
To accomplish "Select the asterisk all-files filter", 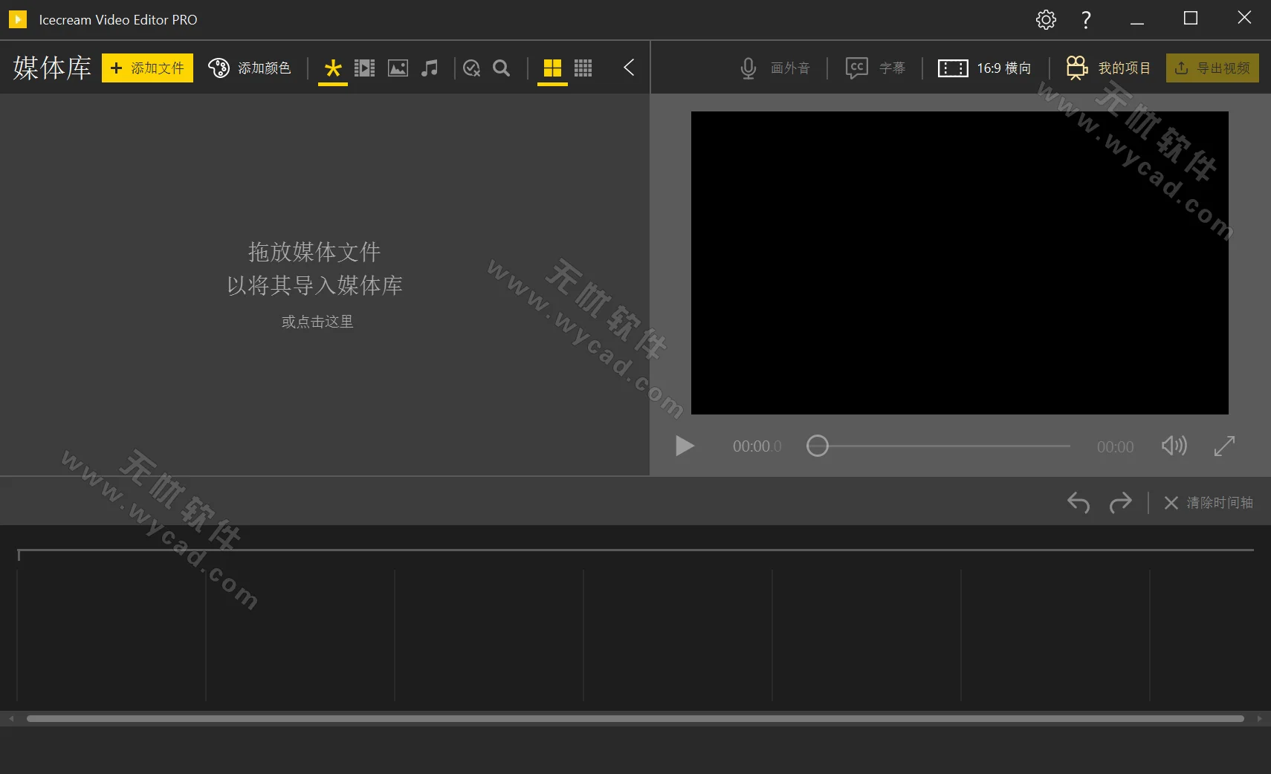I will (x=332, y=68).
